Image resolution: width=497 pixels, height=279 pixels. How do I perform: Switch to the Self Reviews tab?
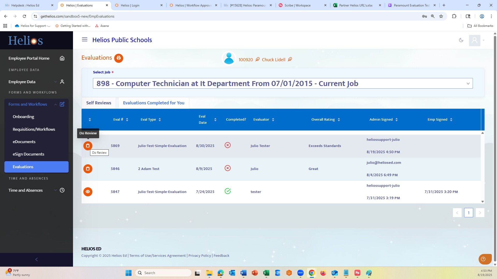[99, 103]
